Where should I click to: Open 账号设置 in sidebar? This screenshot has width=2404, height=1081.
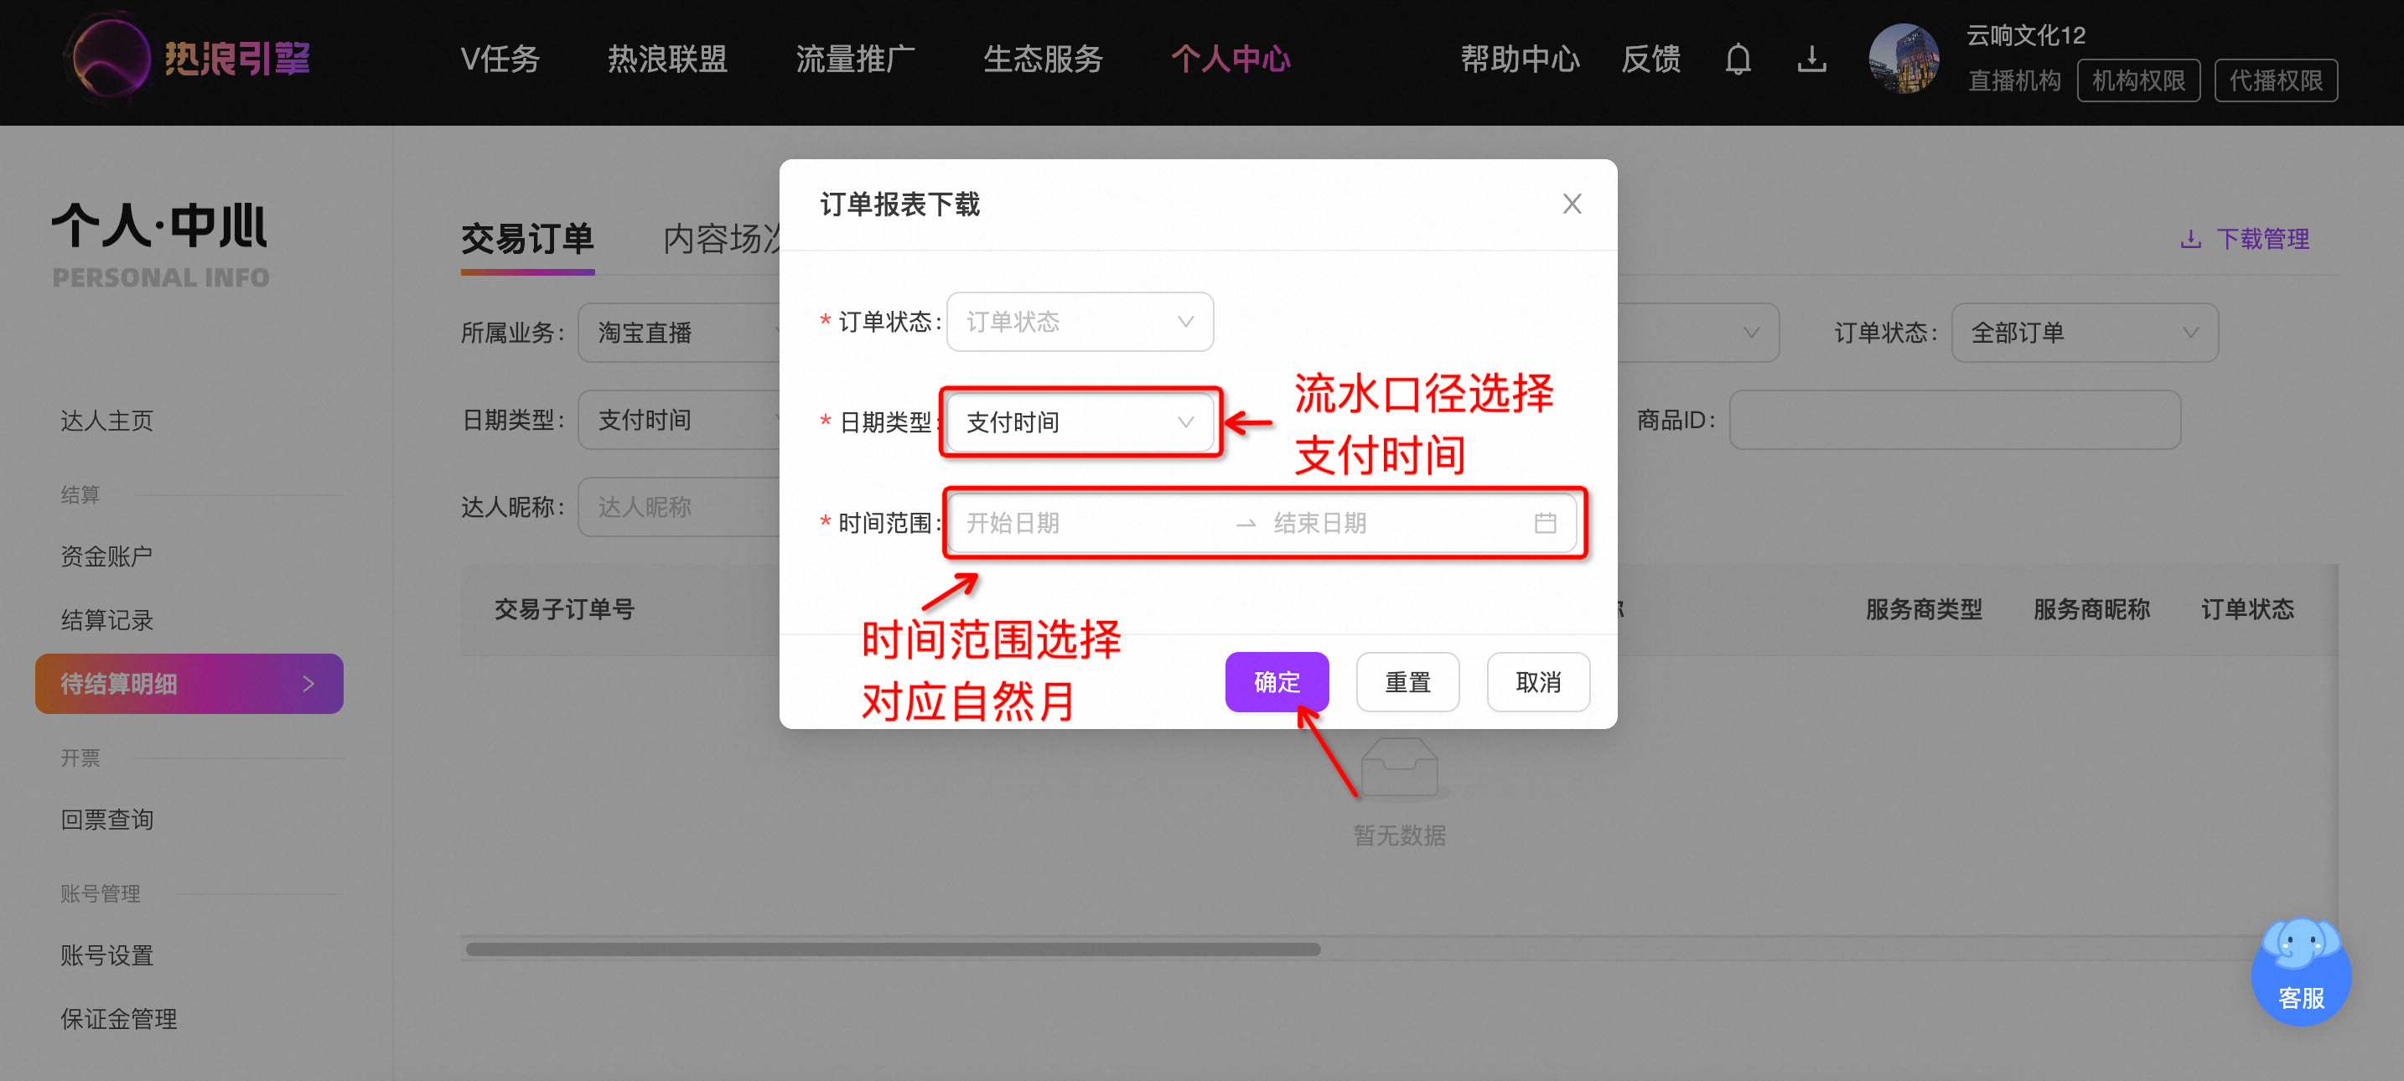pyautogui.click(x=106, y=956)
